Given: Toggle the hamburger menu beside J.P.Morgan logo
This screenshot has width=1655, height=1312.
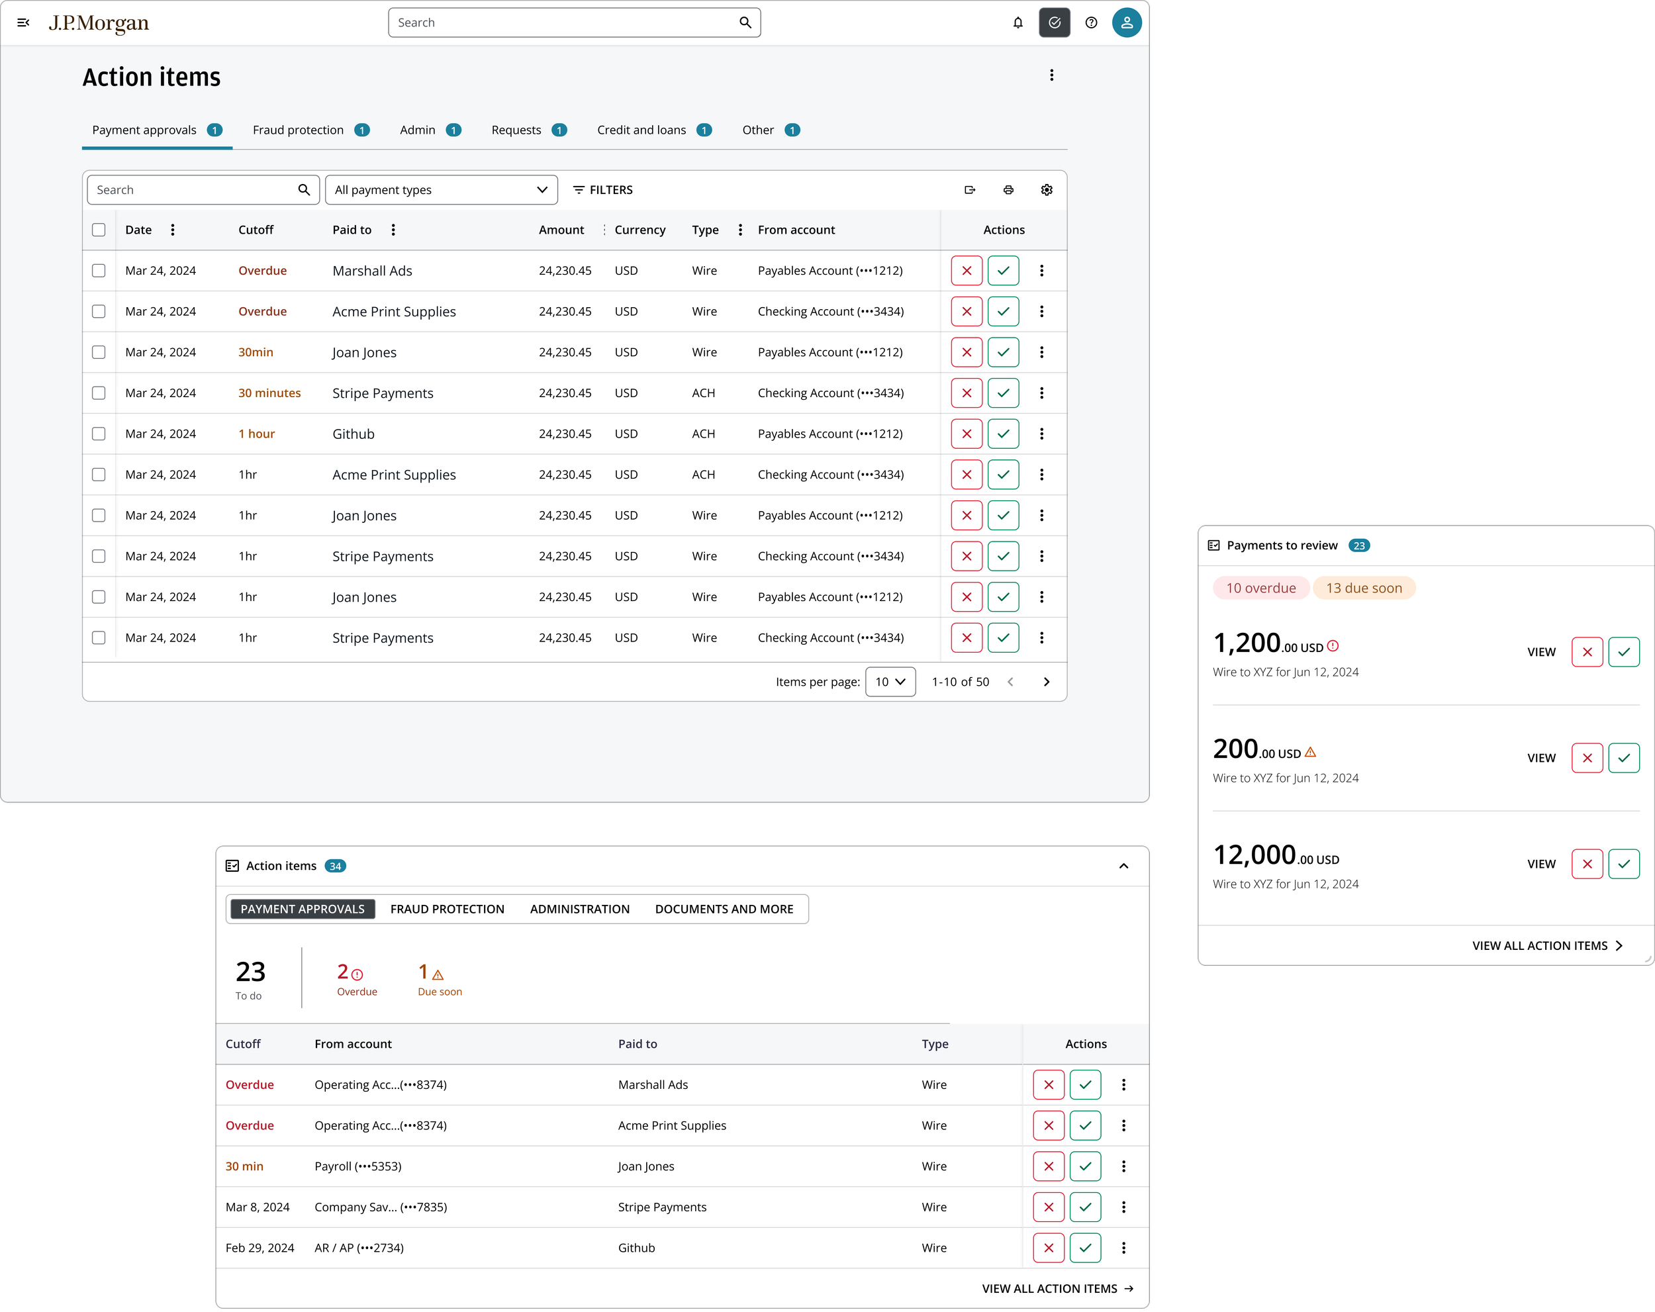Looking at the screenshot, I should (23, 23).
